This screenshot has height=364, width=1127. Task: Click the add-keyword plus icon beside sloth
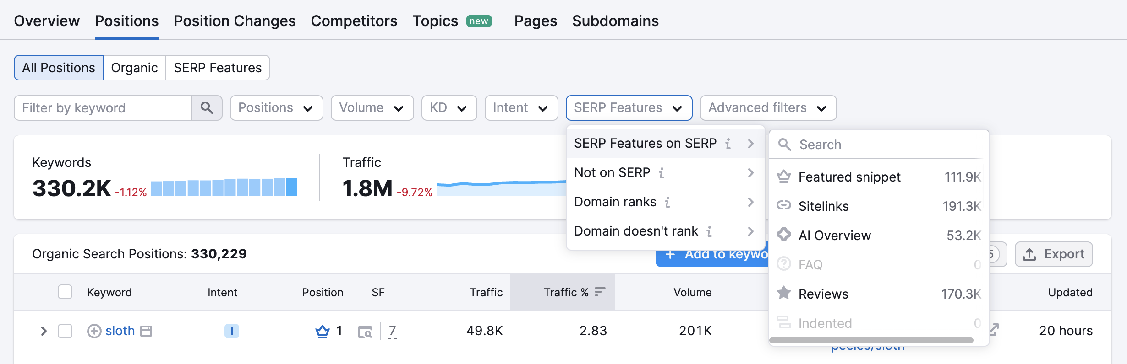pos(94,331)
